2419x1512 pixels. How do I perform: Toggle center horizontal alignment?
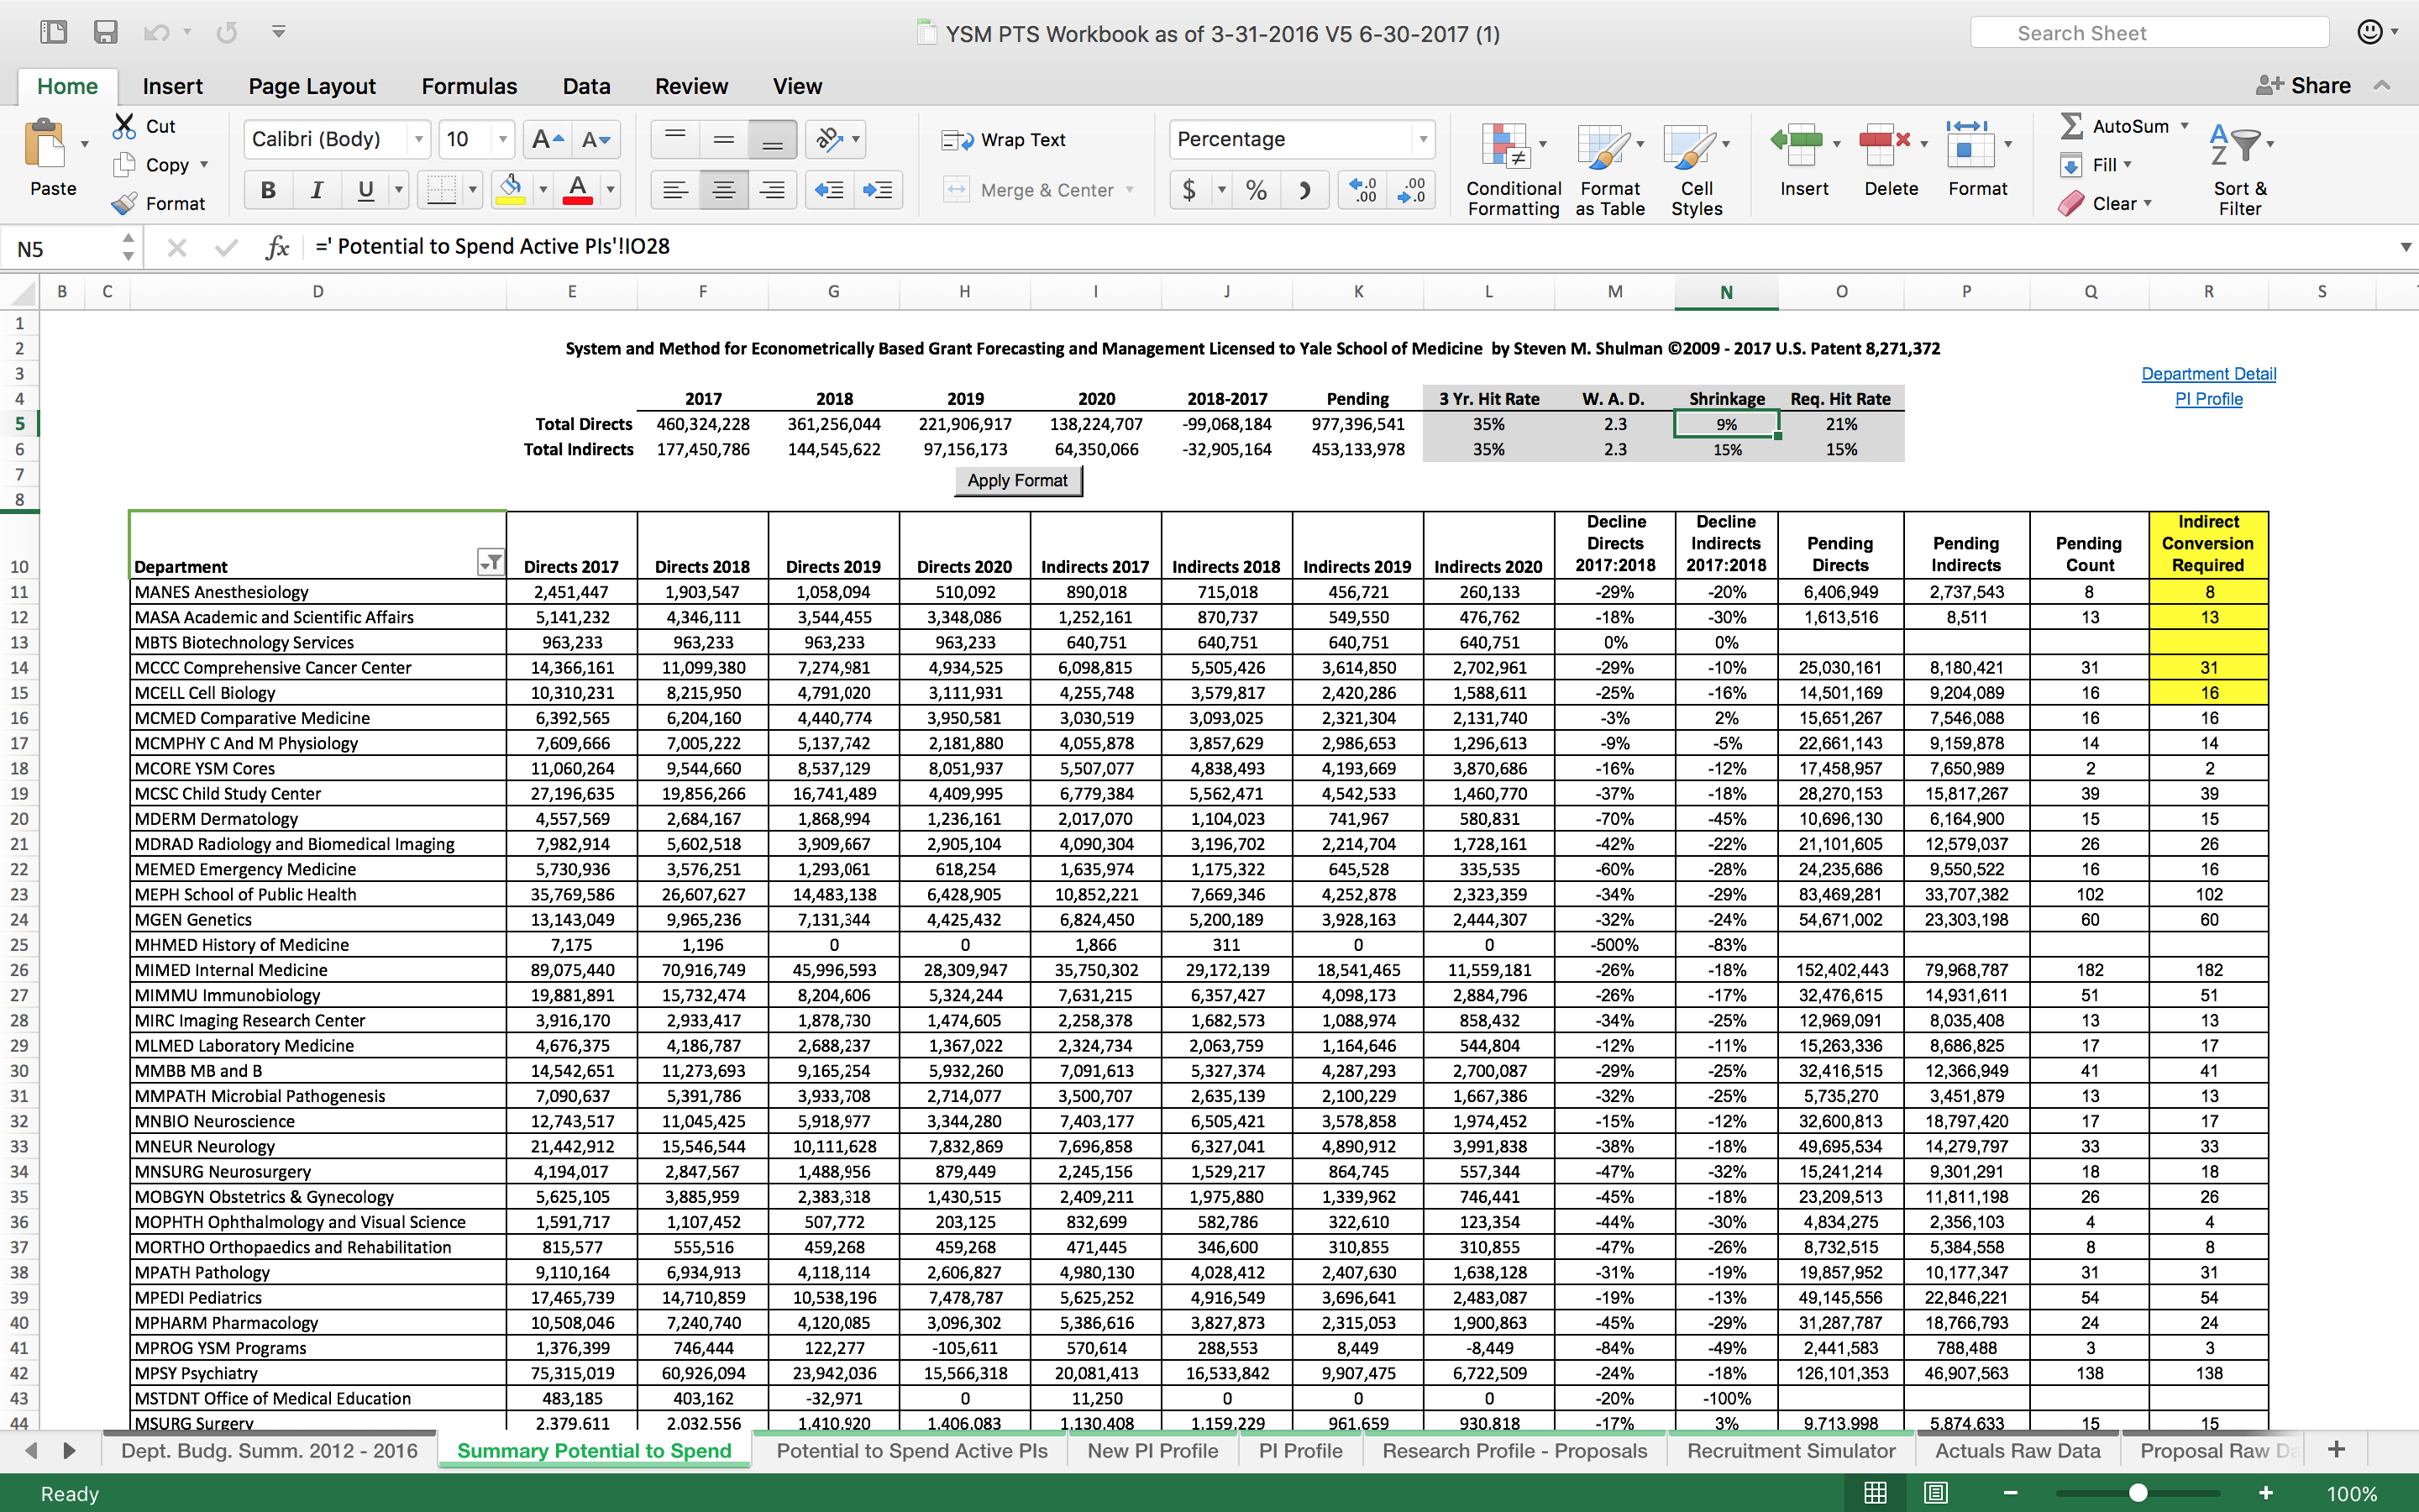[x=724, y=190]
